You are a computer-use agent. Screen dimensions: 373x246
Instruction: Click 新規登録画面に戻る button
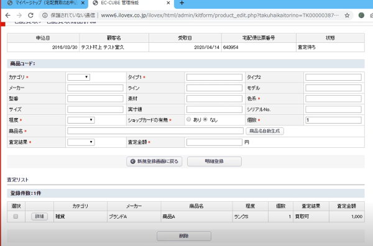tap(154, 162)
